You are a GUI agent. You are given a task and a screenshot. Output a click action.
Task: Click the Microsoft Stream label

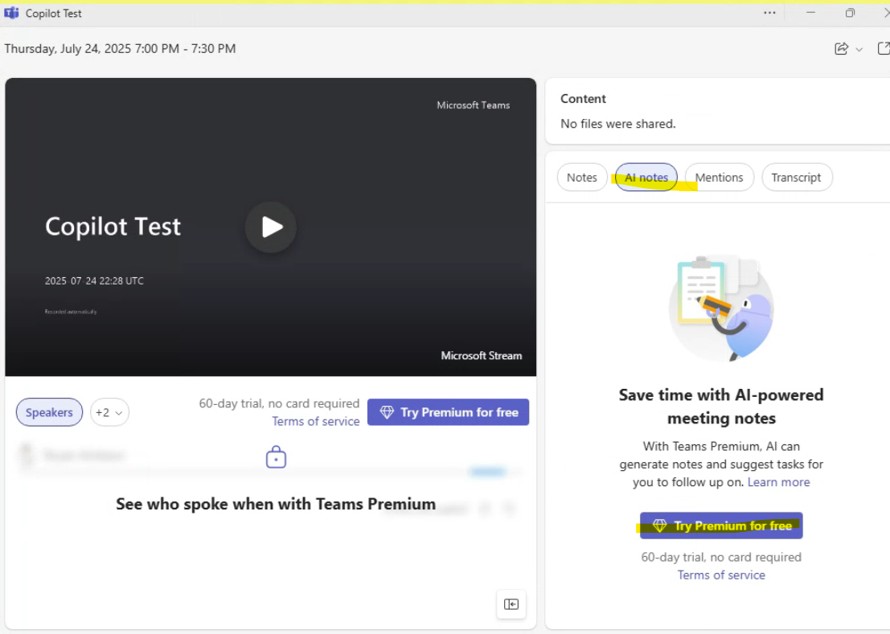482,355
